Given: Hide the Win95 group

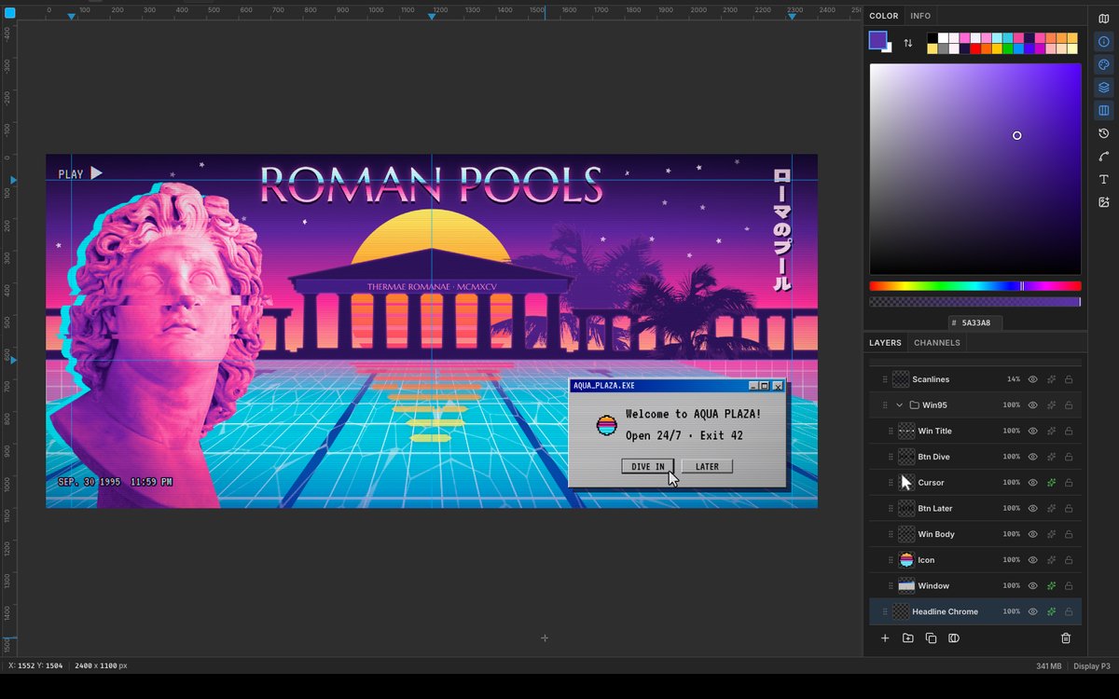Looking at the screenshot, I should [x=1032, y=405].
